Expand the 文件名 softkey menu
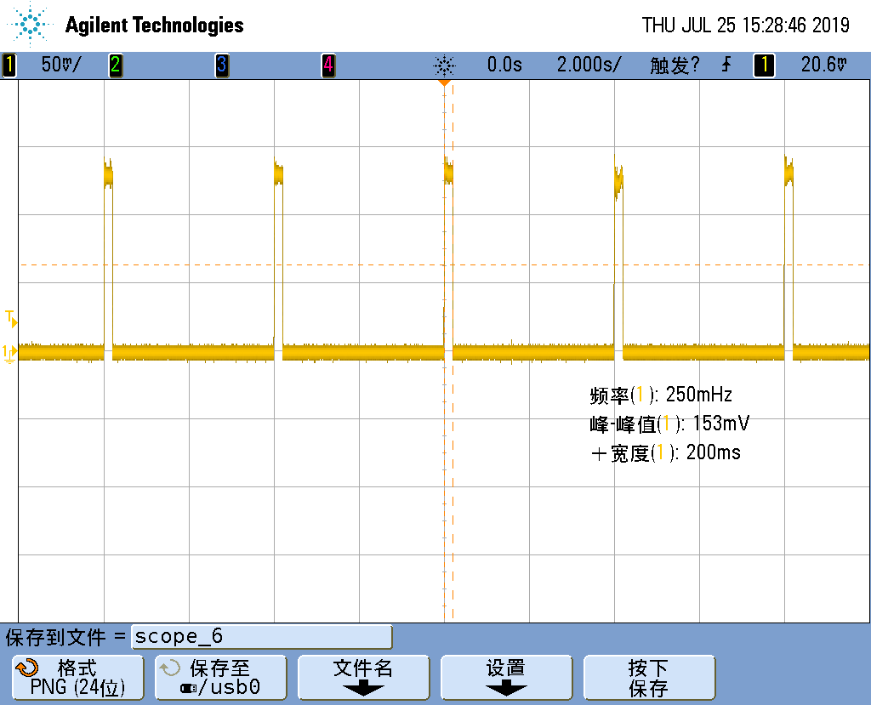This screenshot has width=871, height=705. pos(363,677)
